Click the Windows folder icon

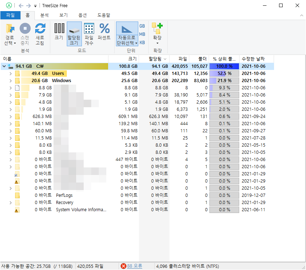click(x=17, y=81)
